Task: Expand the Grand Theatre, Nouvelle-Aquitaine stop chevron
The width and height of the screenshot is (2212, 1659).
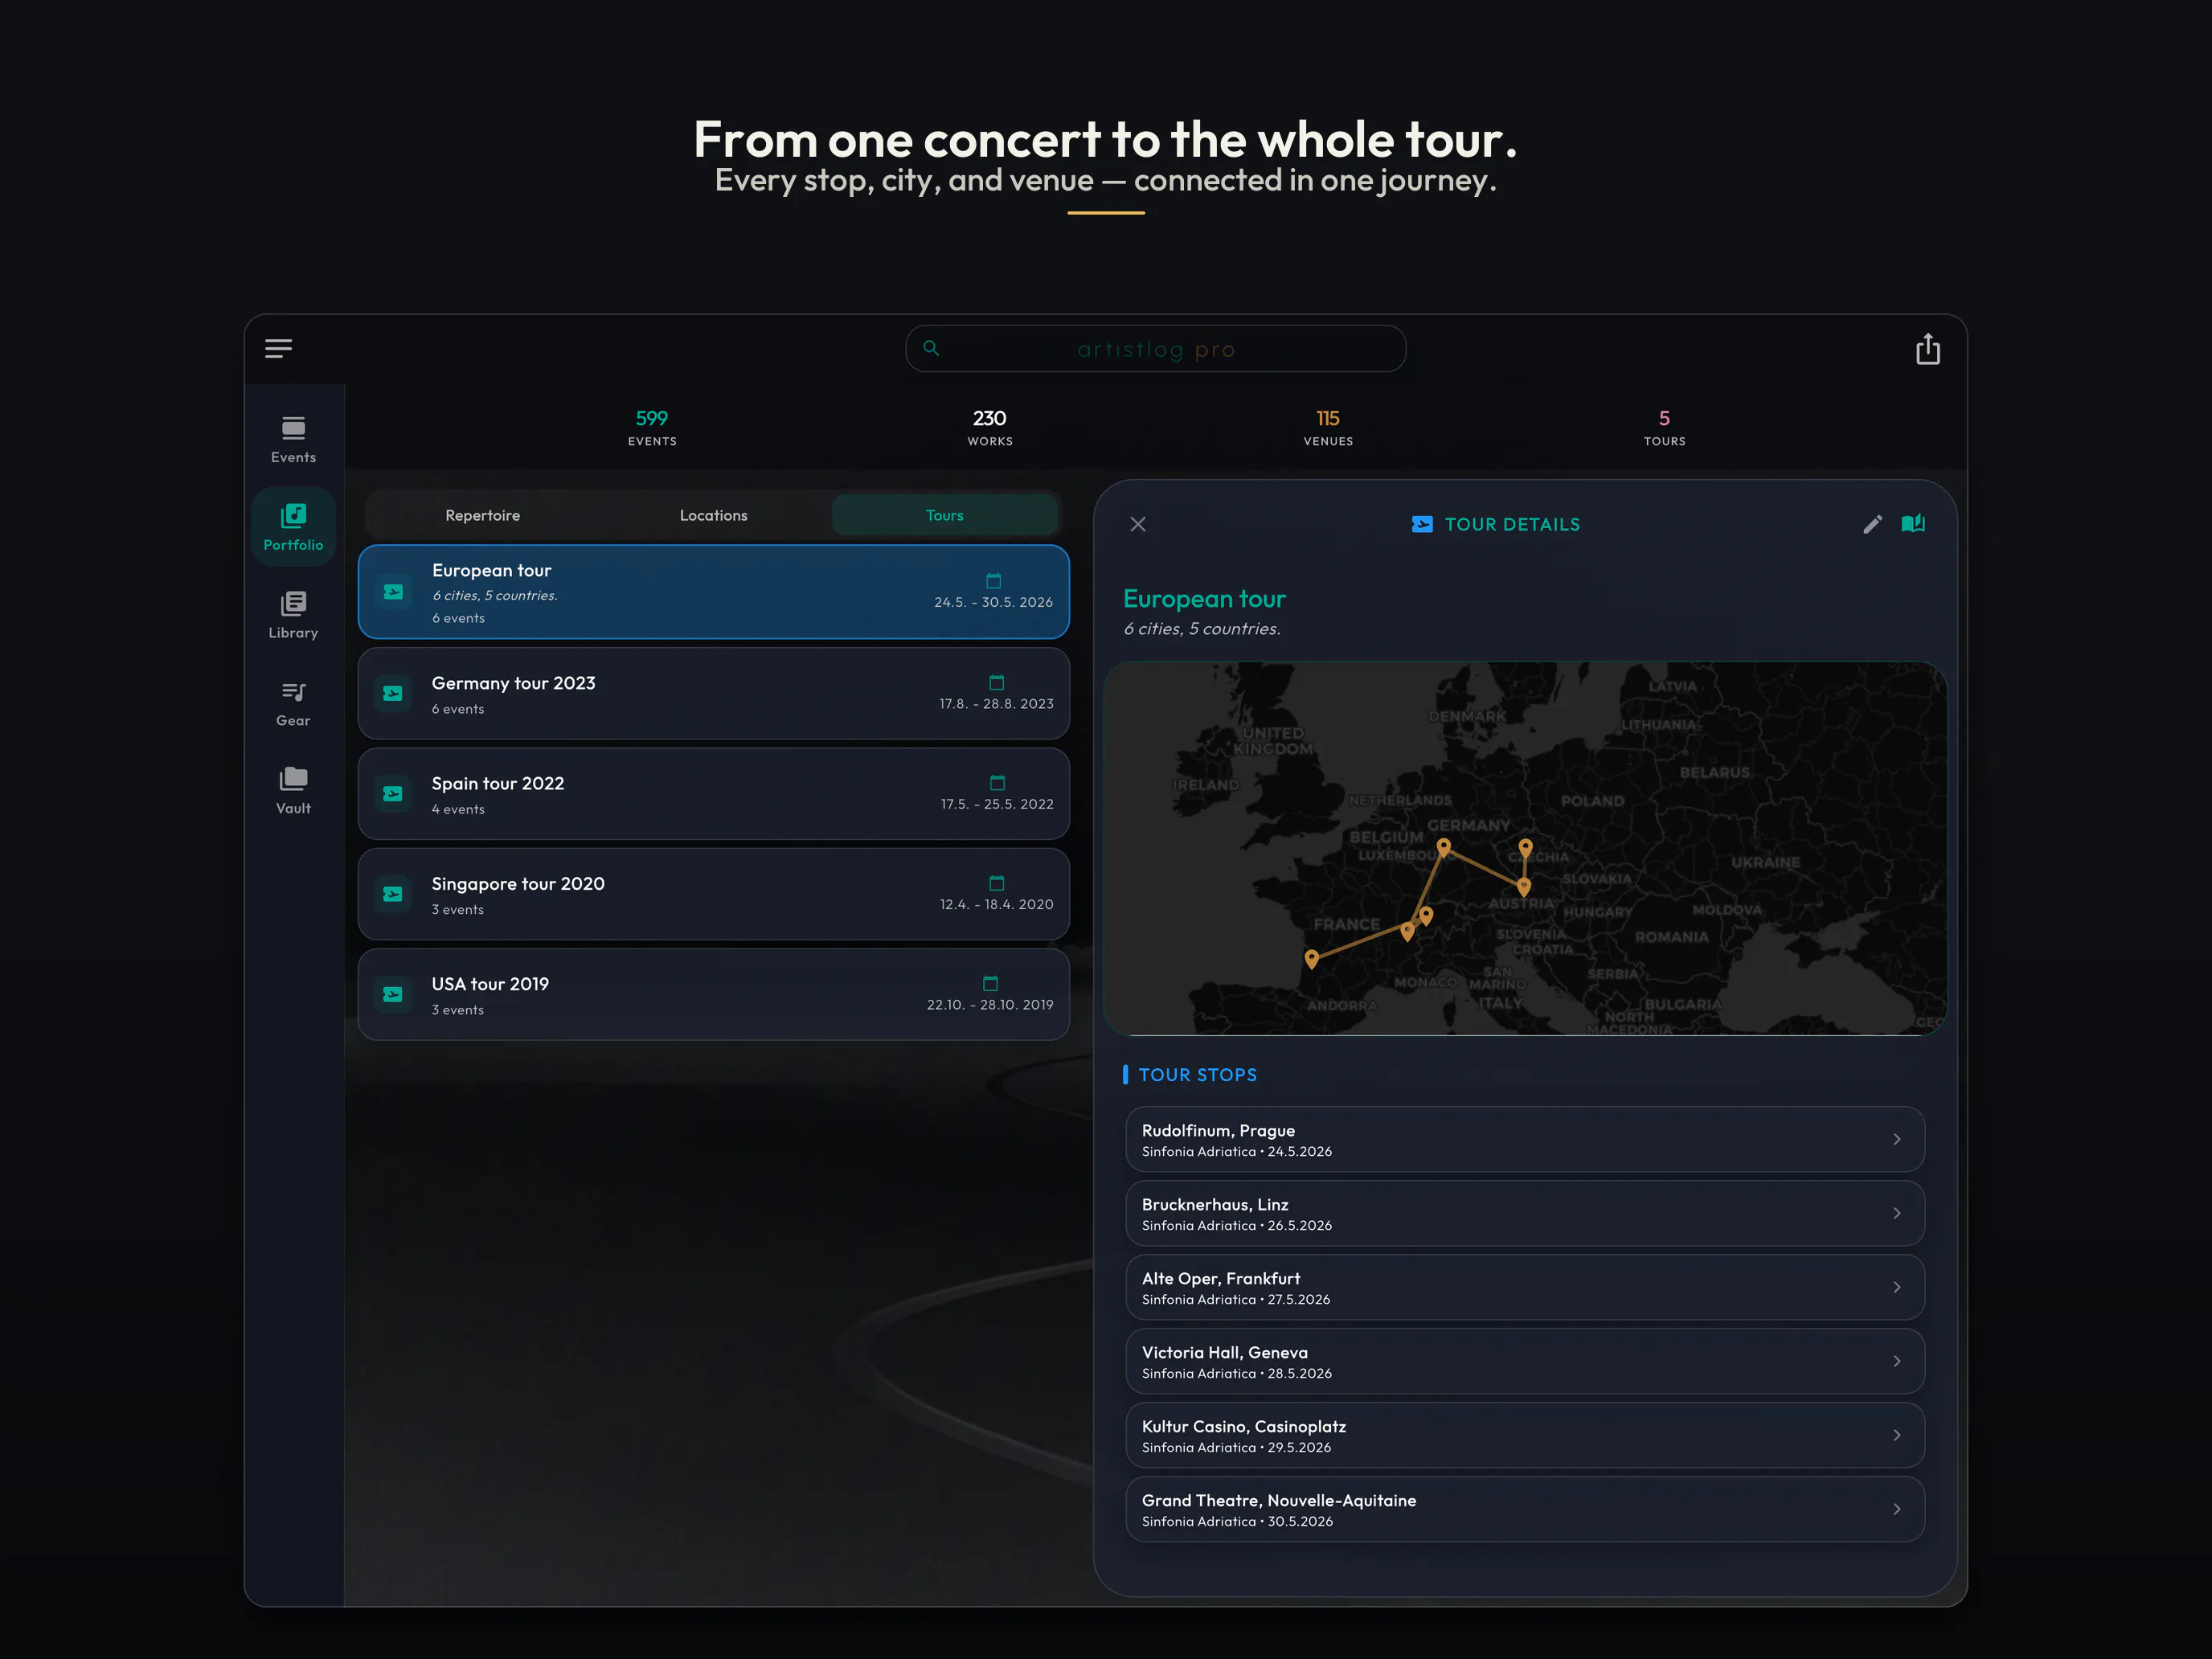Action: pos(1896,1509)
